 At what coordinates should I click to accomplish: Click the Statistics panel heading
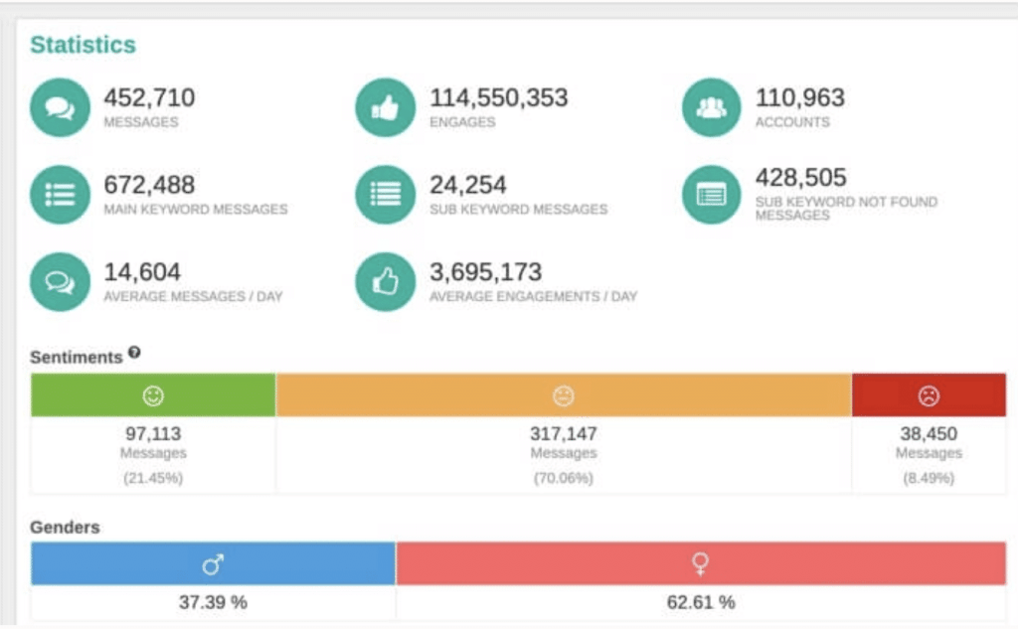(83, 45)
